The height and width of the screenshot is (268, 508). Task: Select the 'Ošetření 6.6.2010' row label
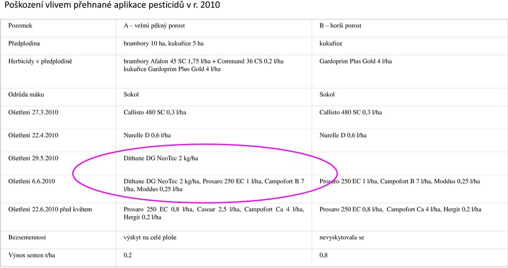[32, 181]
